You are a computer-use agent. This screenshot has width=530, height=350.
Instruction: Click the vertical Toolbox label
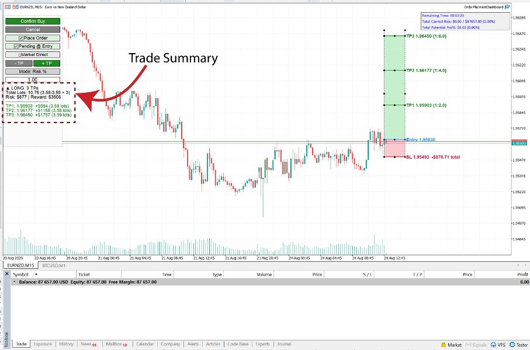(6, 339)
